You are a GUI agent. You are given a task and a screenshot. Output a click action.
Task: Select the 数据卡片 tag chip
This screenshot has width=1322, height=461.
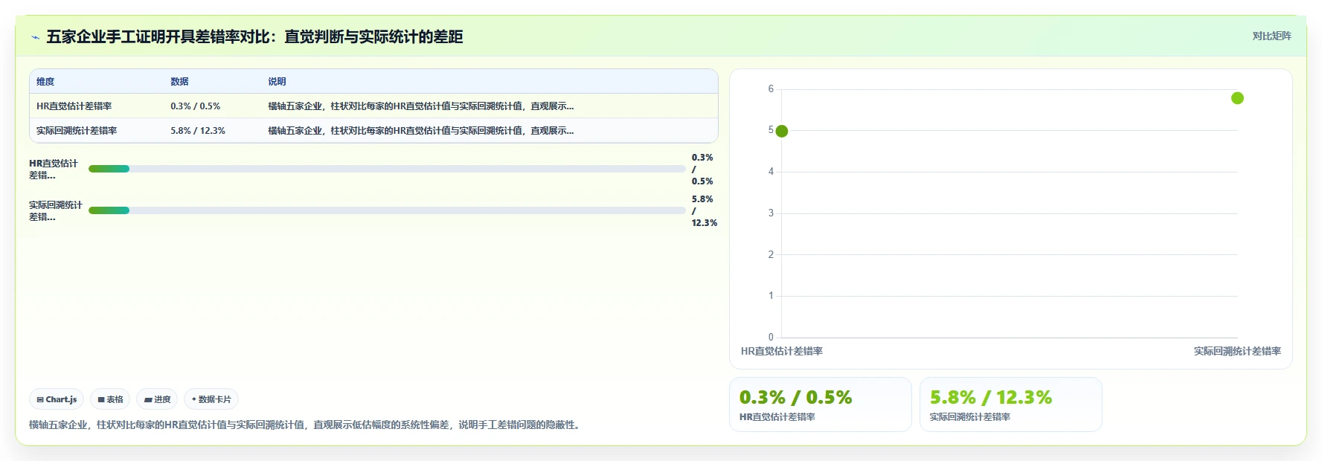click(211, 399)
